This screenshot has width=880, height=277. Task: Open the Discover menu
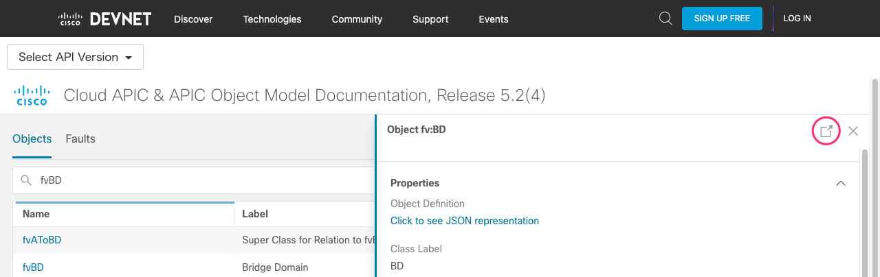point(193,19)
